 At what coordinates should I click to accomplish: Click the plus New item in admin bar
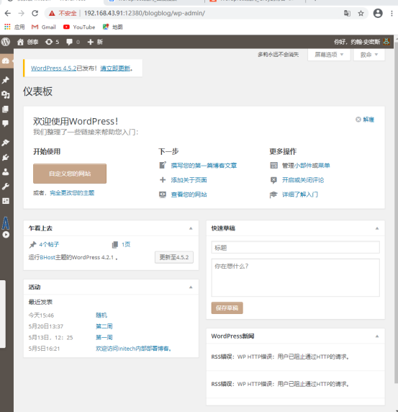[x=95, y=42]
